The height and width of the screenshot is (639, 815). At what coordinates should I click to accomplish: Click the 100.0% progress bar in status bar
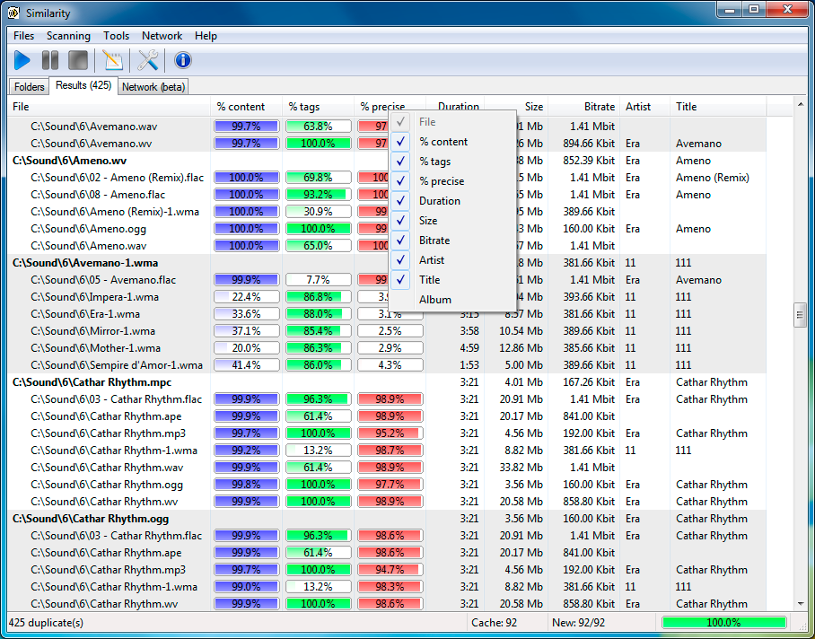[x=723, y=622]
